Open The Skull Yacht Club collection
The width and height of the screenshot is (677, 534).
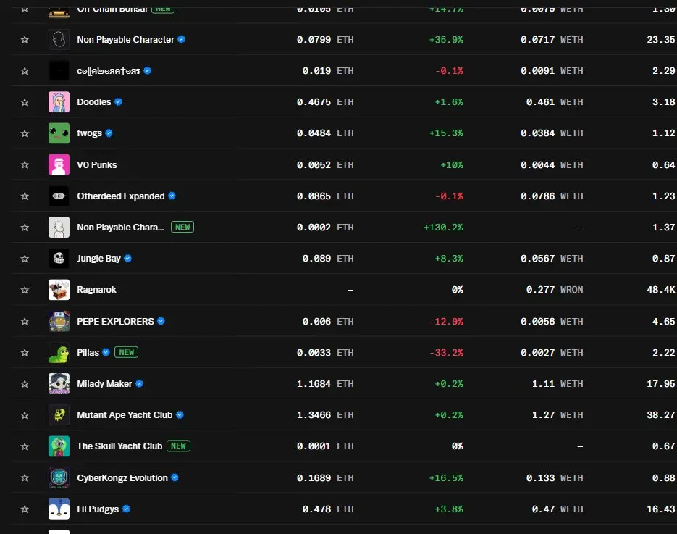[119, 446]
